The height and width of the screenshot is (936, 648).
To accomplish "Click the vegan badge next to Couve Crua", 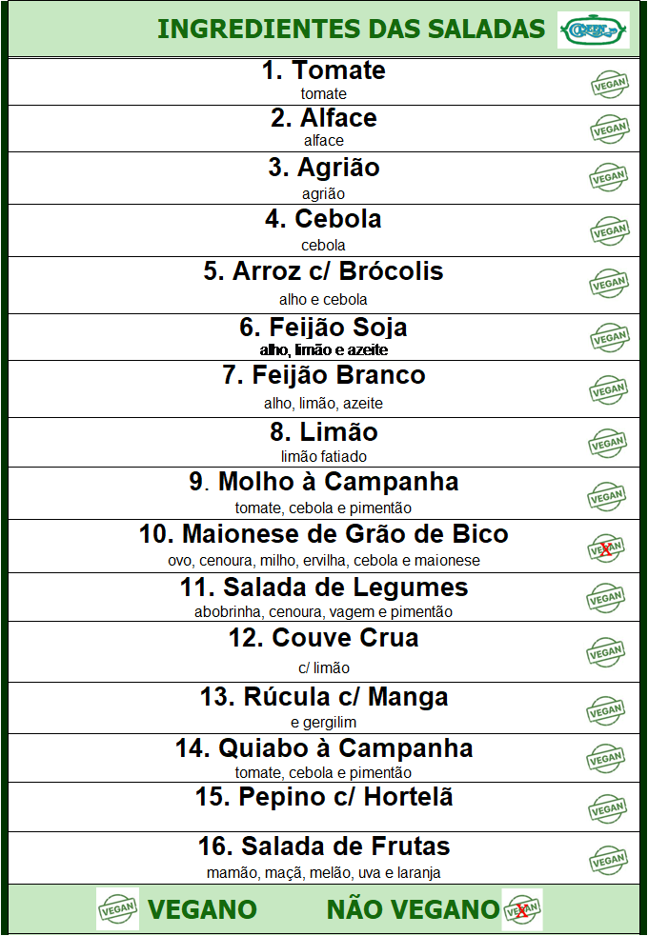I will tap(607, 651).
